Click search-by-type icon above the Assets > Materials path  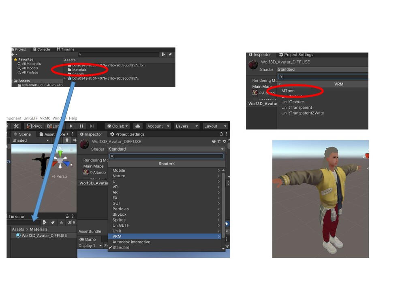45,223
